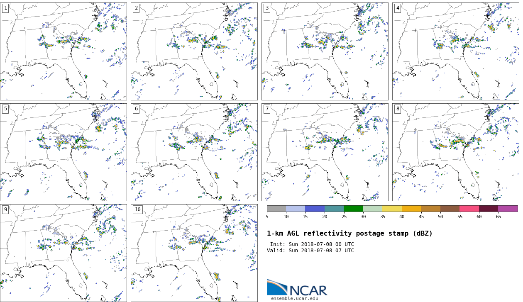The width and height of the screenshot is (523, 302).
Task: Click the tan 45-50 dBZ swatch
Action: (x=430, y=209)
